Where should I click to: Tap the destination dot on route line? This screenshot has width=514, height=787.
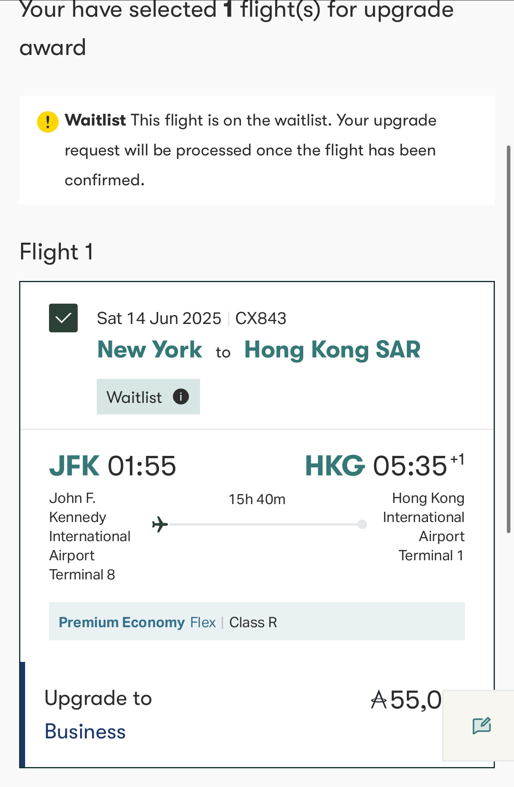pos(362,524)
